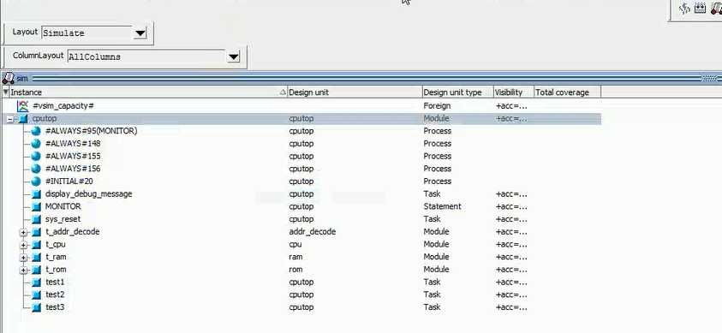
Task: Click the statement icon beside MONITOR
Action: pos(36,206)
